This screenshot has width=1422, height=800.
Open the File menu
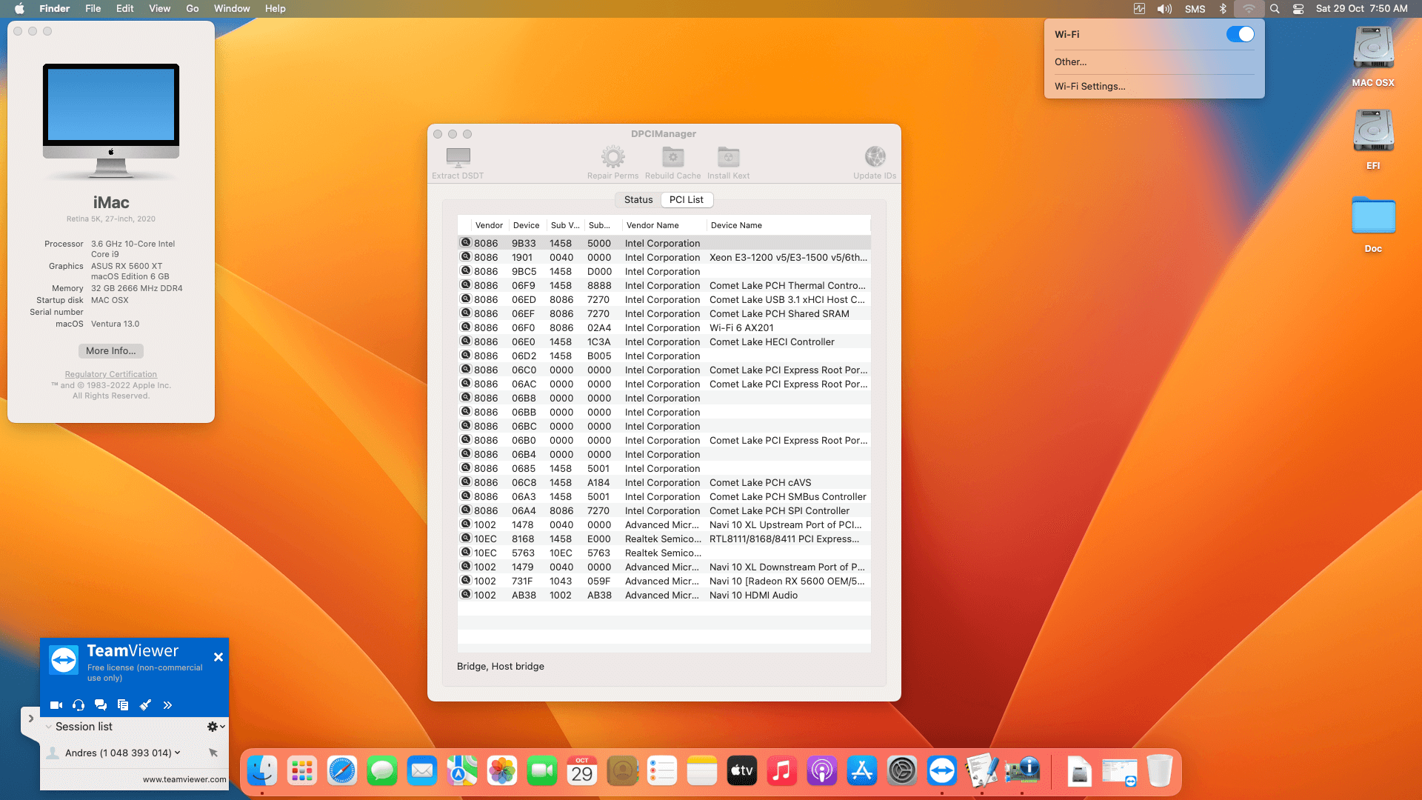click(93, 8)
